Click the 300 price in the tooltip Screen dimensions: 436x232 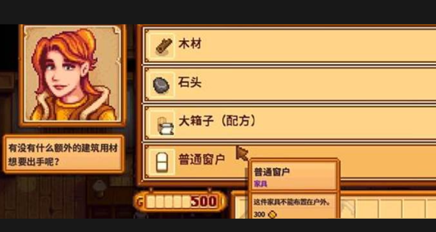coord(259,214)
